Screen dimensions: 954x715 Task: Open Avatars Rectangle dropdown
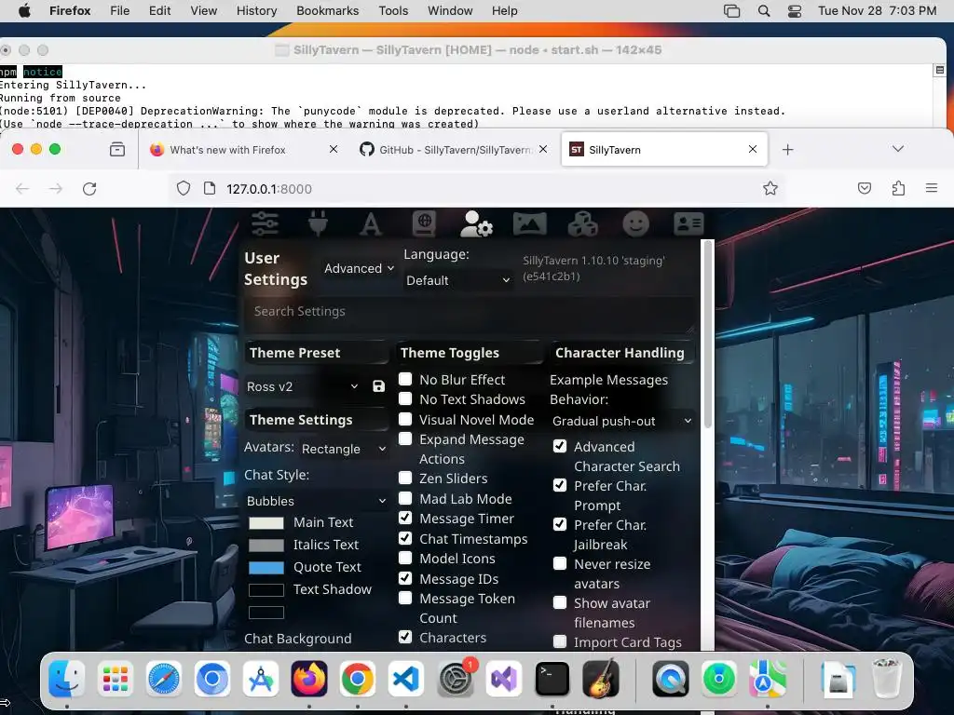coord(344,449)
